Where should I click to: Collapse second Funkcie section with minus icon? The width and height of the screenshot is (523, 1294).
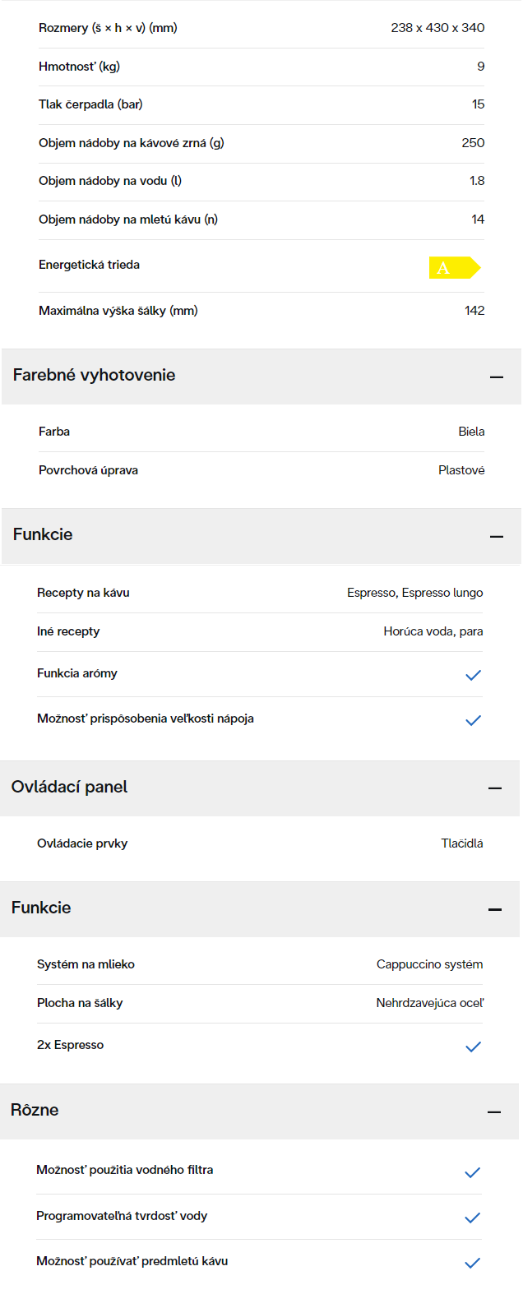pyautogui.click(x=495, y=910)
